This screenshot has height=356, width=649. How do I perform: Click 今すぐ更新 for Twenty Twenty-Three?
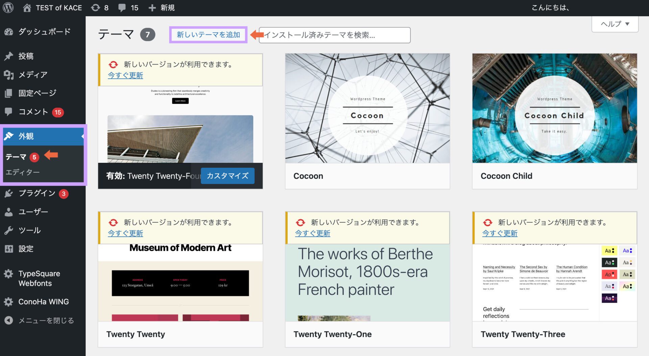tap(500, 233)
